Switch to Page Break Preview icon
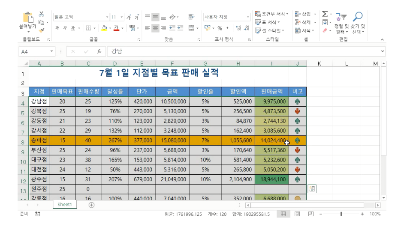The width and height of the screenshot is (404, 227). (311, 214)
